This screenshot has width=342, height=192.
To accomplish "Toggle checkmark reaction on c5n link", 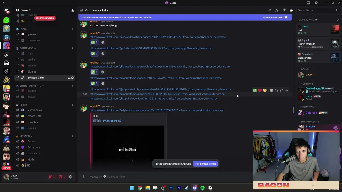I will 94,54.
